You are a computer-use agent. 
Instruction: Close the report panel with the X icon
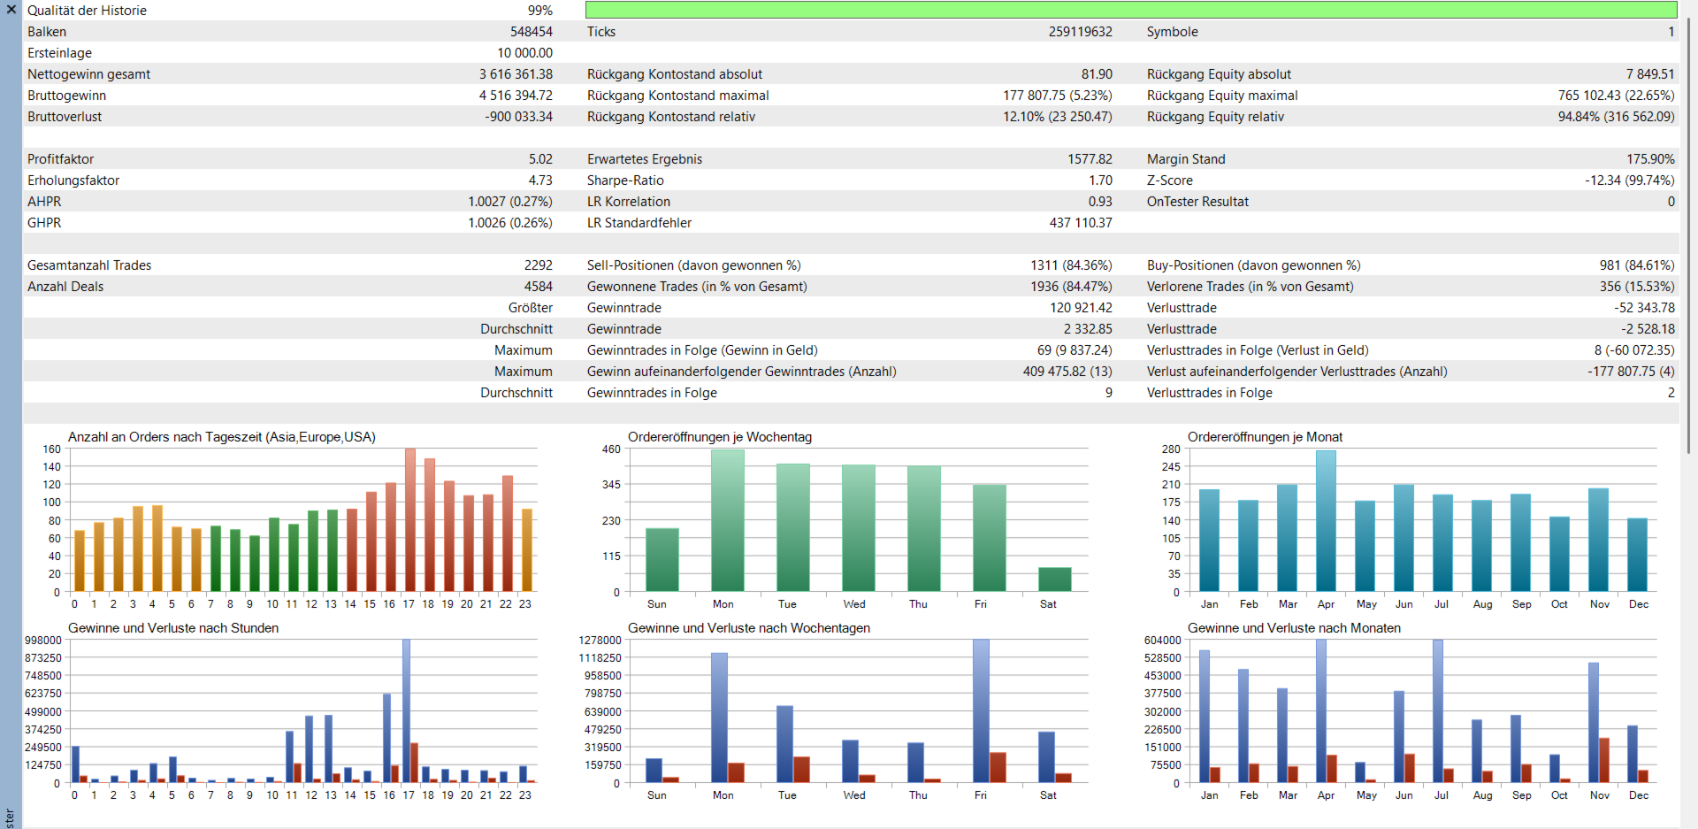[11, 10]
